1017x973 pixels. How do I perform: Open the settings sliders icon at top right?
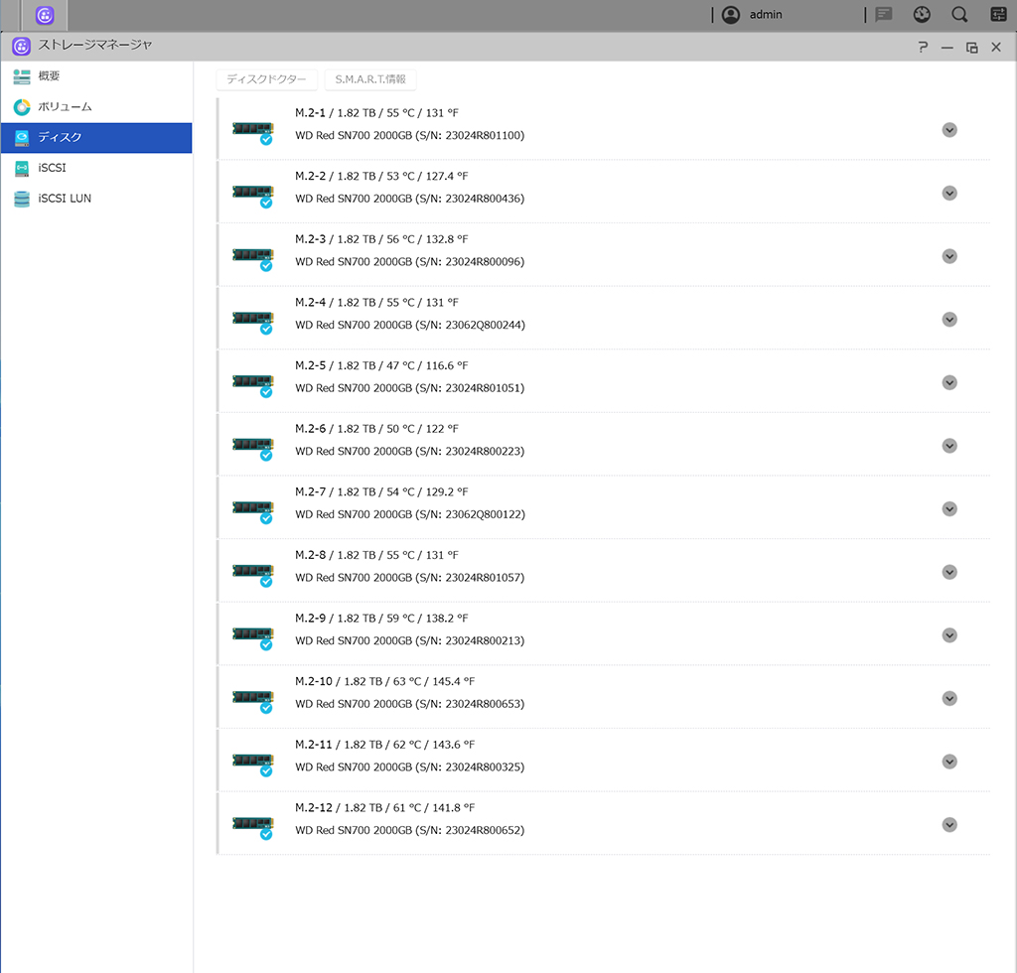click(998, 14)
